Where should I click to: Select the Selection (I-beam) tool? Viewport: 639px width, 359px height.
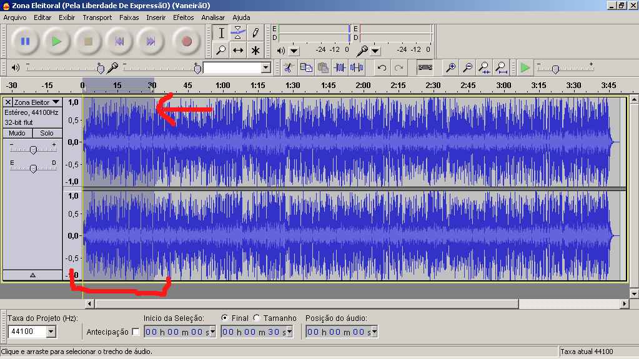coord(221,32)
